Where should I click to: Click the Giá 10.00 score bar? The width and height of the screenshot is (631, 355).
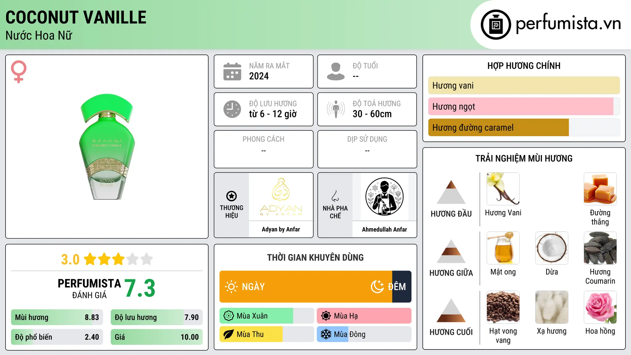tap(157, 337)
